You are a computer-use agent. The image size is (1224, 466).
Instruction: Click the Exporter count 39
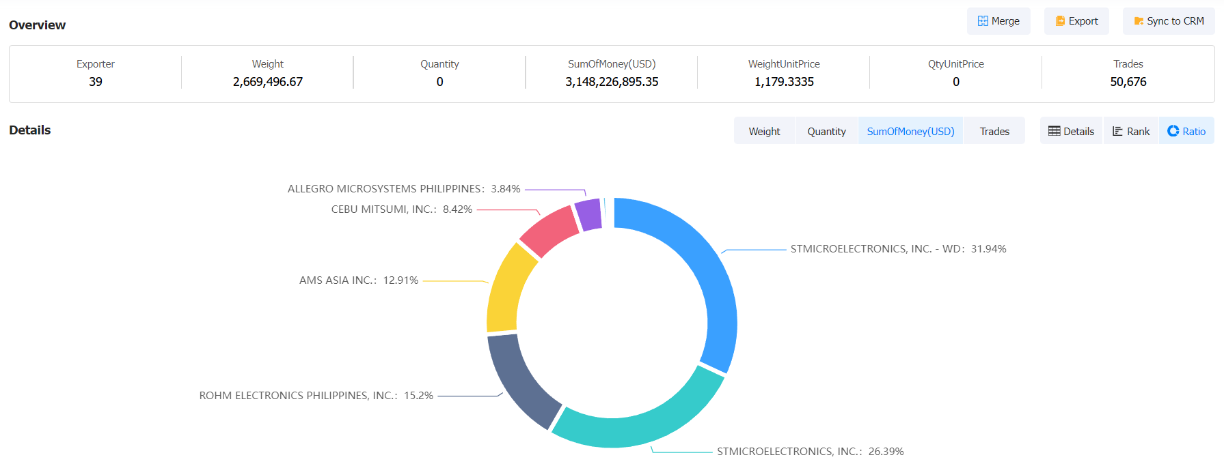point(96,82)
